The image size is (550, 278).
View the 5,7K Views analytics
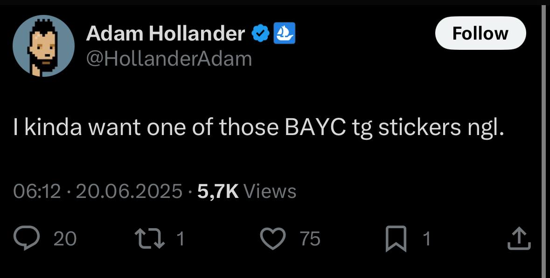[x=247, y=191]
